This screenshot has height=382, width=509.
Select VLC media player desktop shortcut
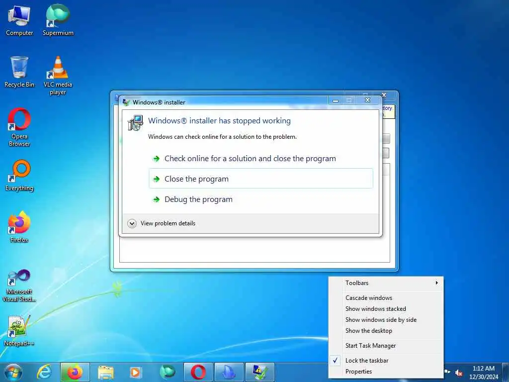58,76
